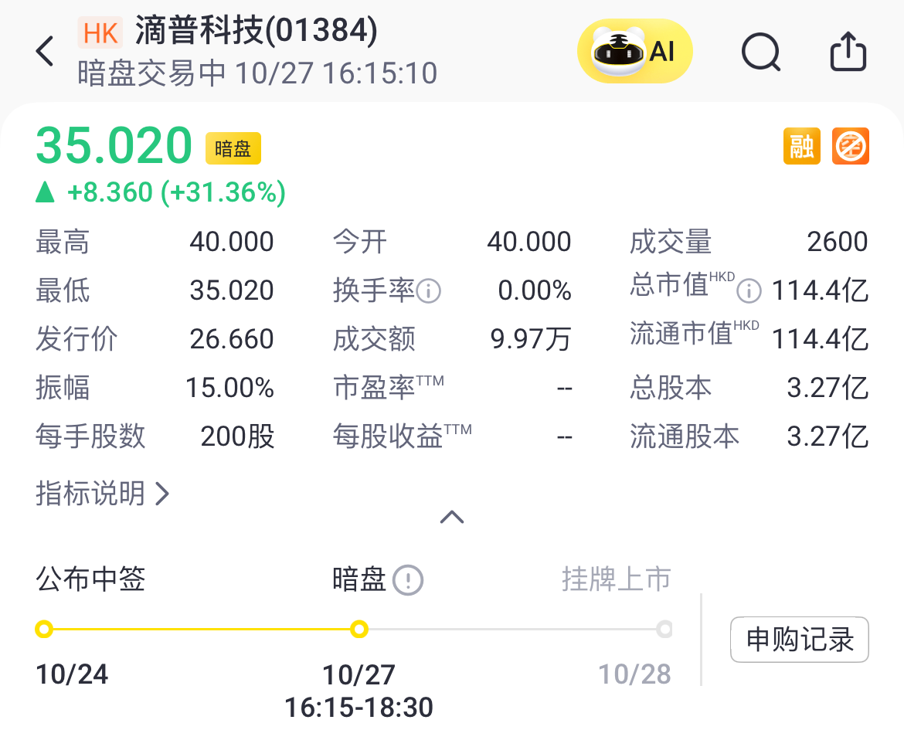The height and width of the screenshot is (747, 904).
Task: Tap the current price 35.020
Action: pyautogui.click(x=114, y=145)
